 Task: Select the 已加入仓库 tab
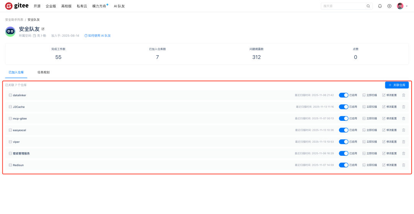point(16,72)
